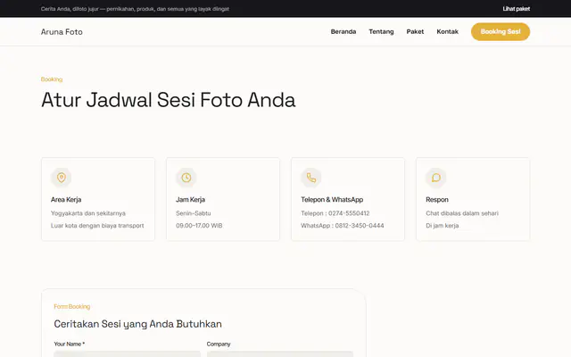
Task: Click the location pin icon in Area Kerja card
Action: [x=62, y=178]
